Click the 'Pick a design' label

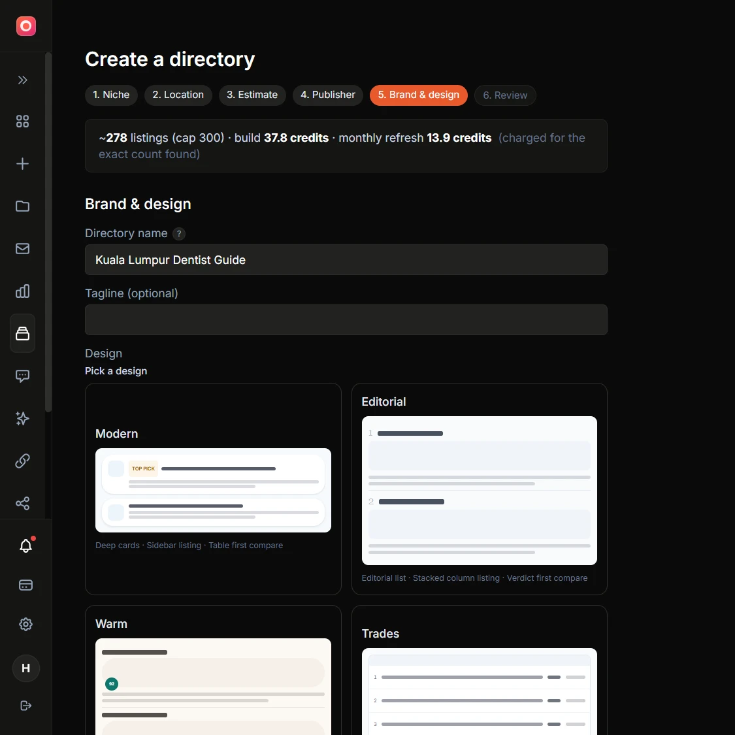pyautogui.click(x=116, y=371)
